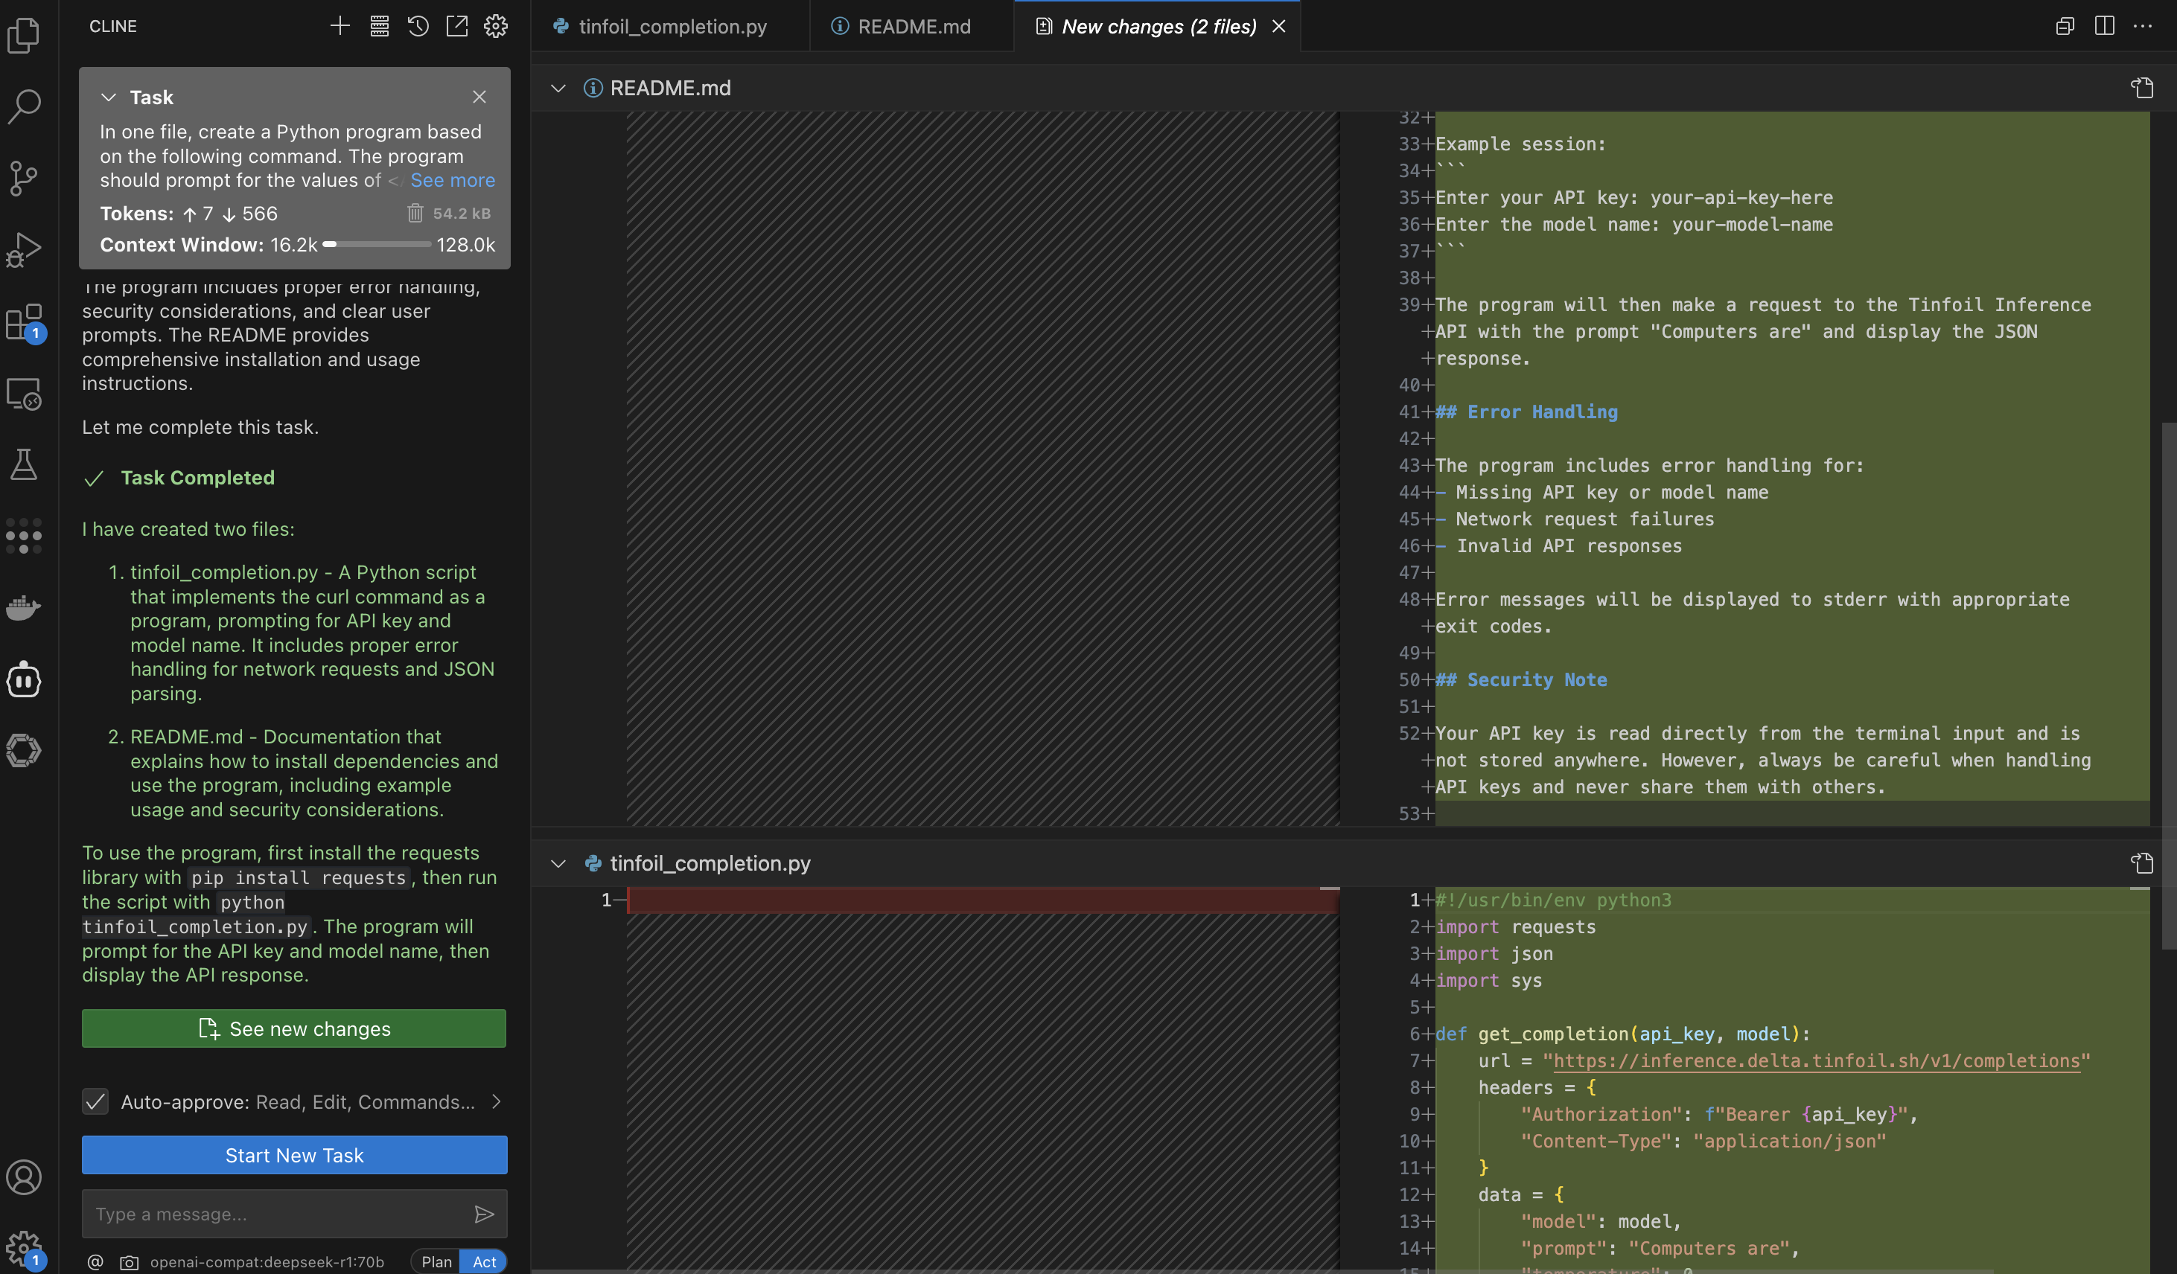The height and width of the screenshot is (1274, 2177).
Task: Add context with the @ icon
Action: tap(95, 1261)
